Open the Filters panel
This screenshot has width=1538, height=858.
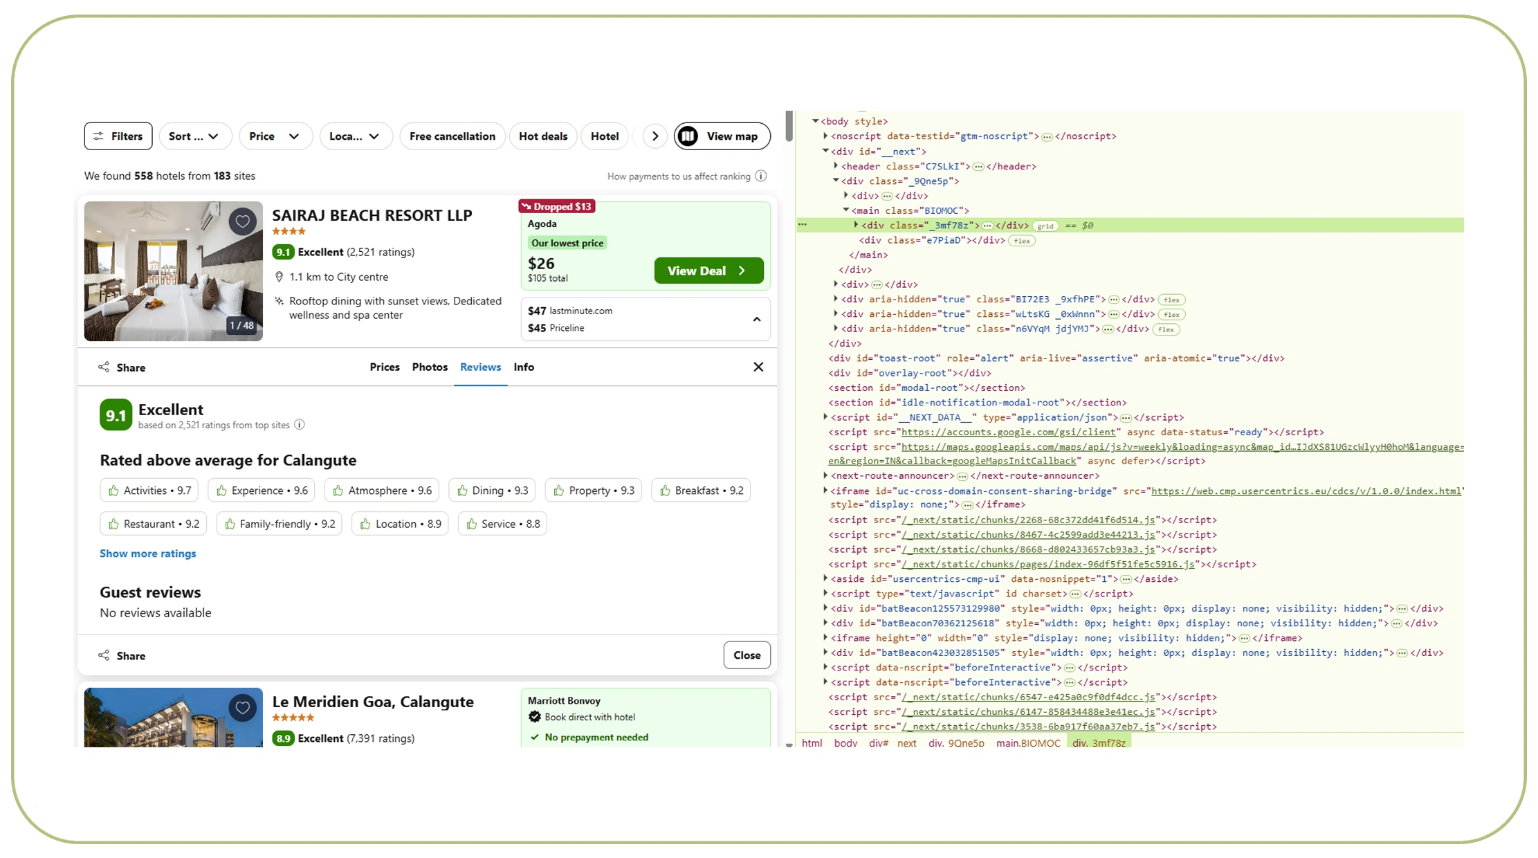pos(118,136)
